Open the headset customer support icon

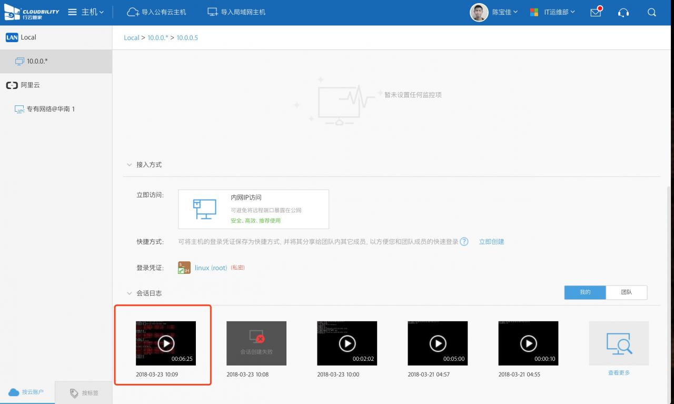(623, 12)
